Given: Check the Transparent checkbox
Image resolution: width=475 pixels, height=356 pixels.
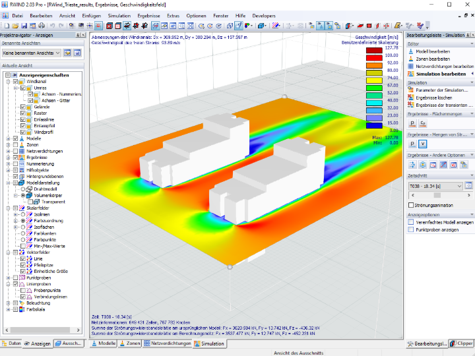Looking at the screenshot, I should (30, 202).
